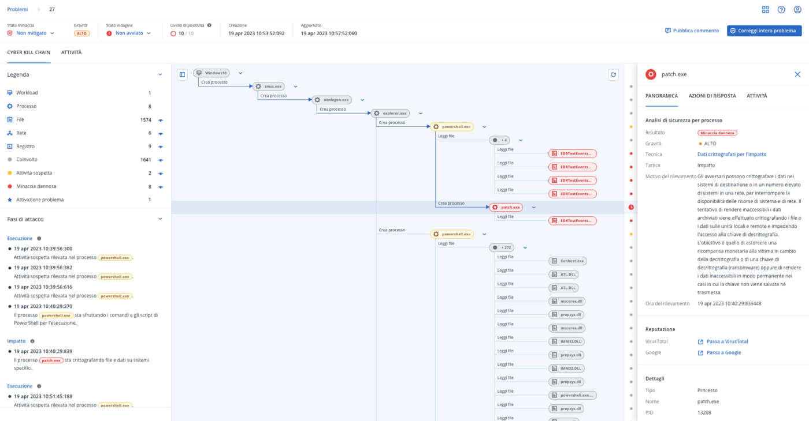Collapse the Legenda section
This screenshot has height=421, width=809.
coord(160,74)
